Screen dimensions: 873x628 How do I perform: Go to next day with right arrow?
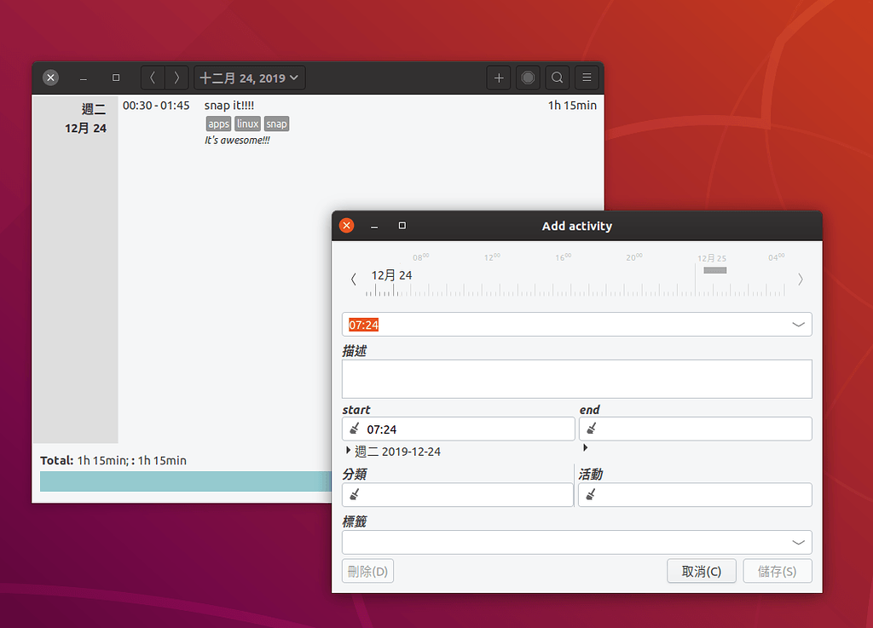point(176,78)
